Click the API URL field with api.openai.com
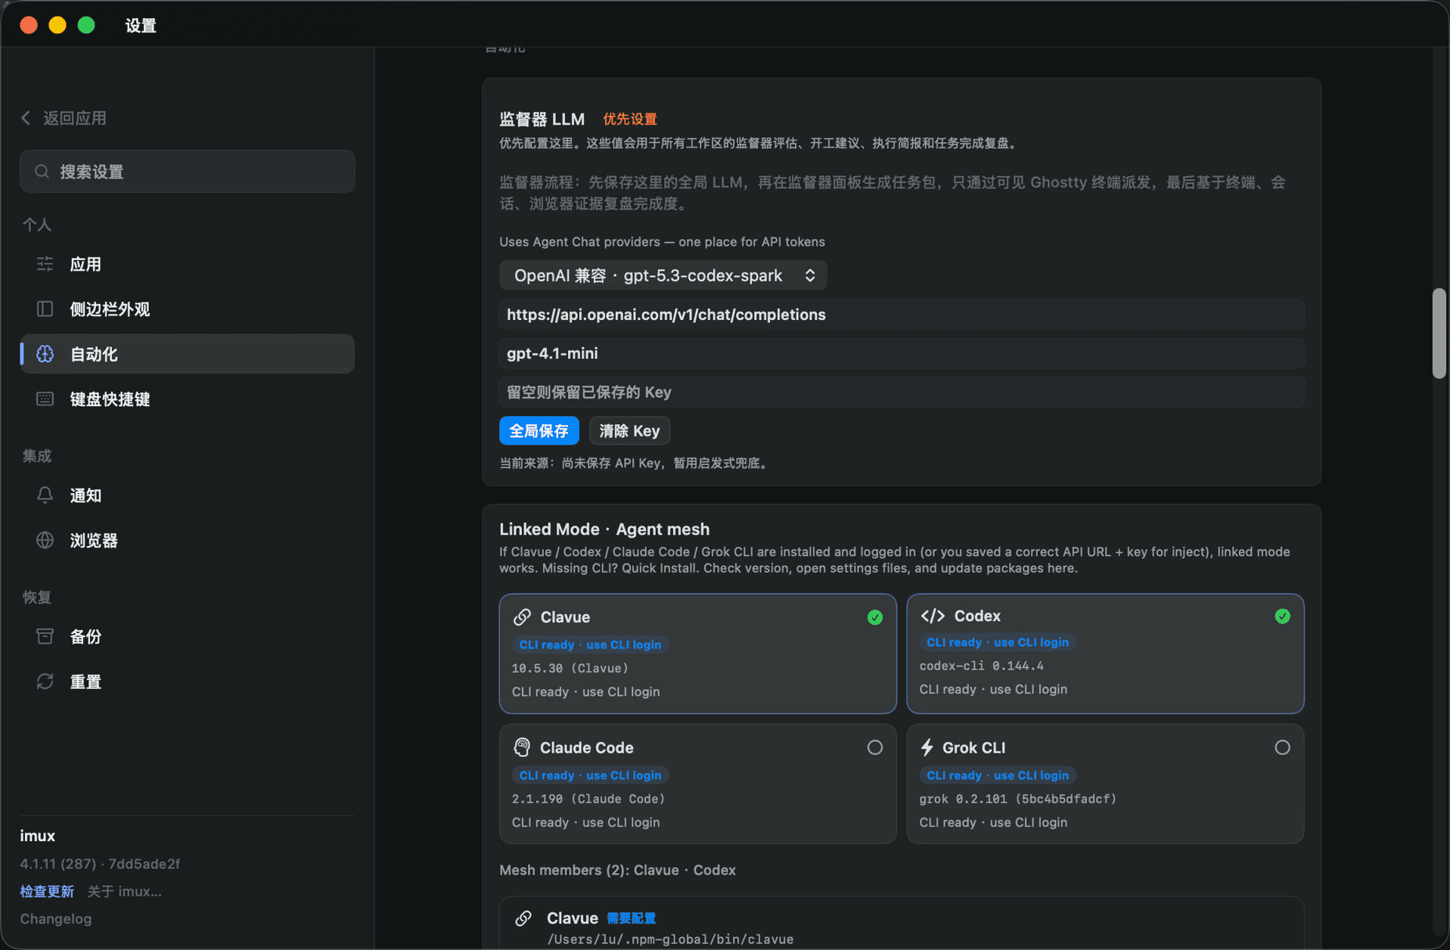The height and width of the screenshot is (950, 1450). [902, 315]
